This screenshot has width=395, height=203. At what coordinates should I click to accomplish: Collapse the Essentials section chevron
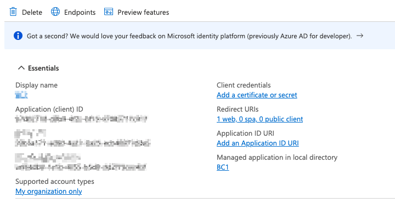coord(21,68)
